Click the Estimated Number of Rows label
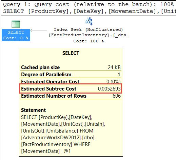Viewport: 176px width, 160px height. 54,96
